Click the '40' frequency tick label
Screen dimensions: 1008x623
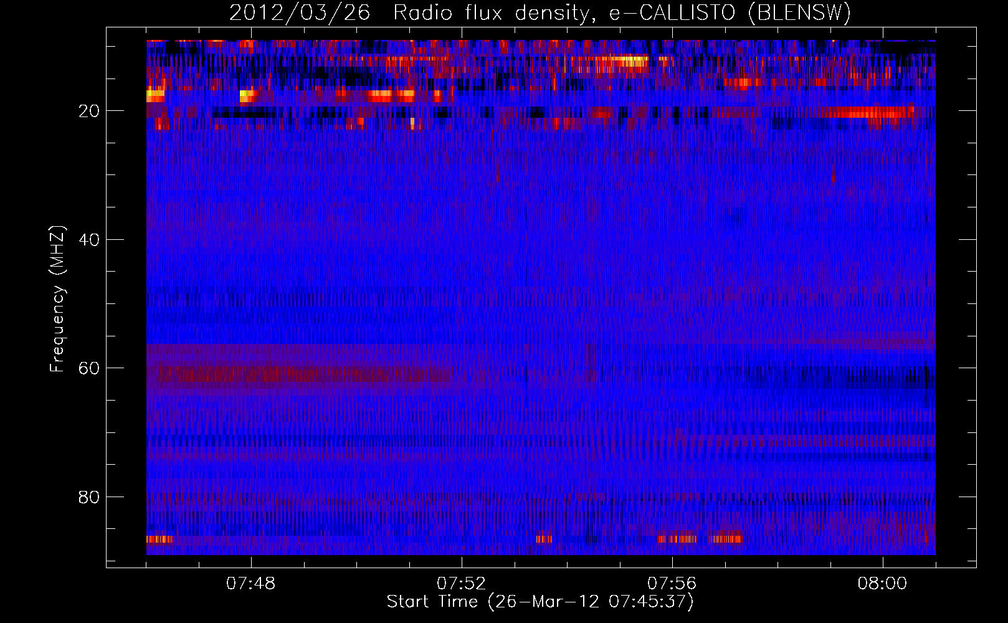[x=90, y=240]
